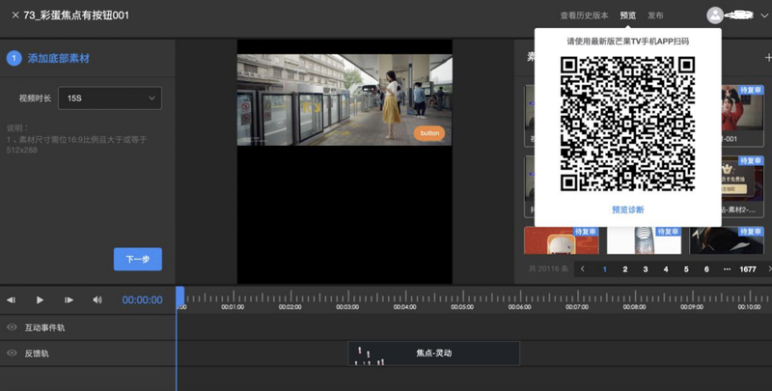The image size is (772, 391).
Task: Click timeline ruler at 00:02:00
Action: pos(290,307)
